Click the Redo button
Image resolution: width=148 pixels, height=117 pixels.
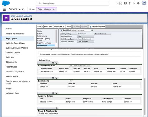[x=84, y=27]
